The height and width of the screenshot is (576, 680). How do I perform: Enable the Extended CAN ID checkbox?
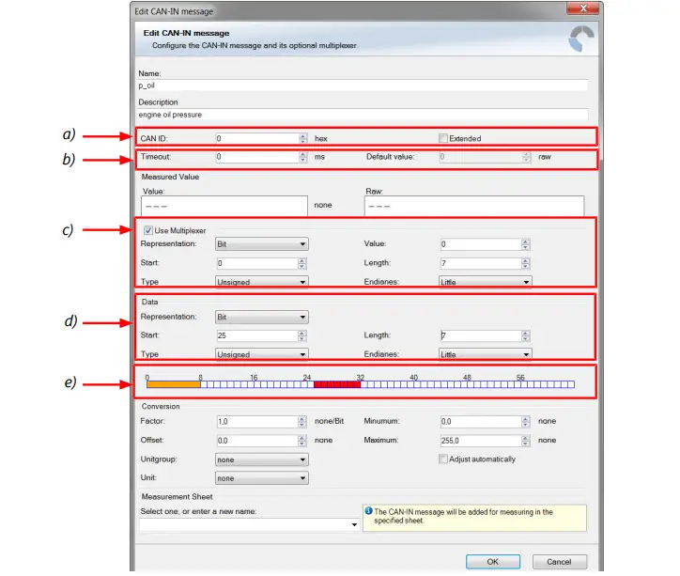click(442, 138)
